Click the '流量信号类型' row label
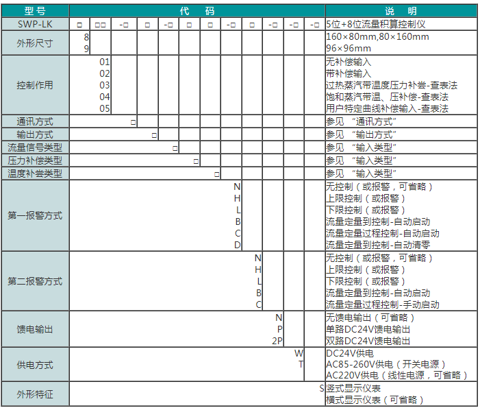This screenshot has height=408, width=480. point(35,147)
